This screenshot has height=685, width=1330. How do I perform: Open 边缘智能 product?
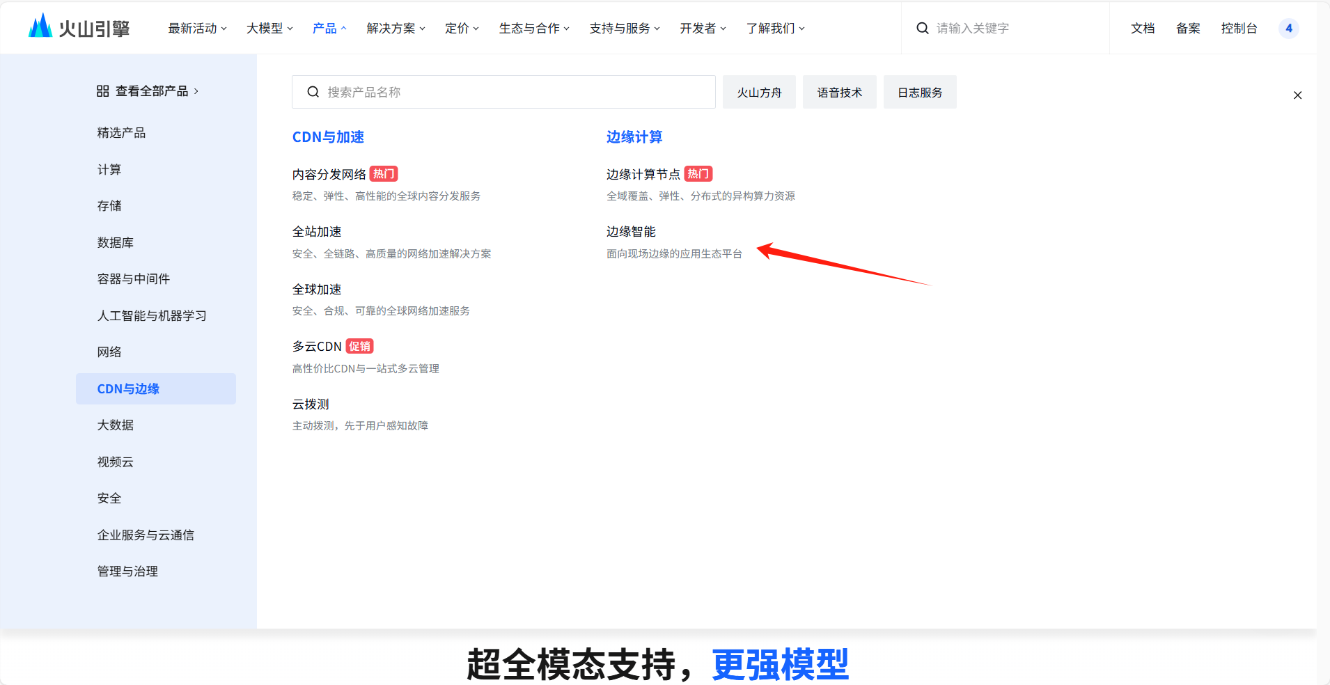(631, 232)
